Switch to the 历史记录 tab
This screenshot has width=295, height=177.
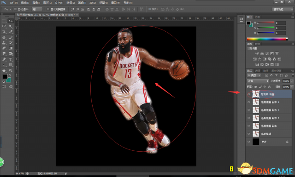pyautogui.click(x=276, y=71)
